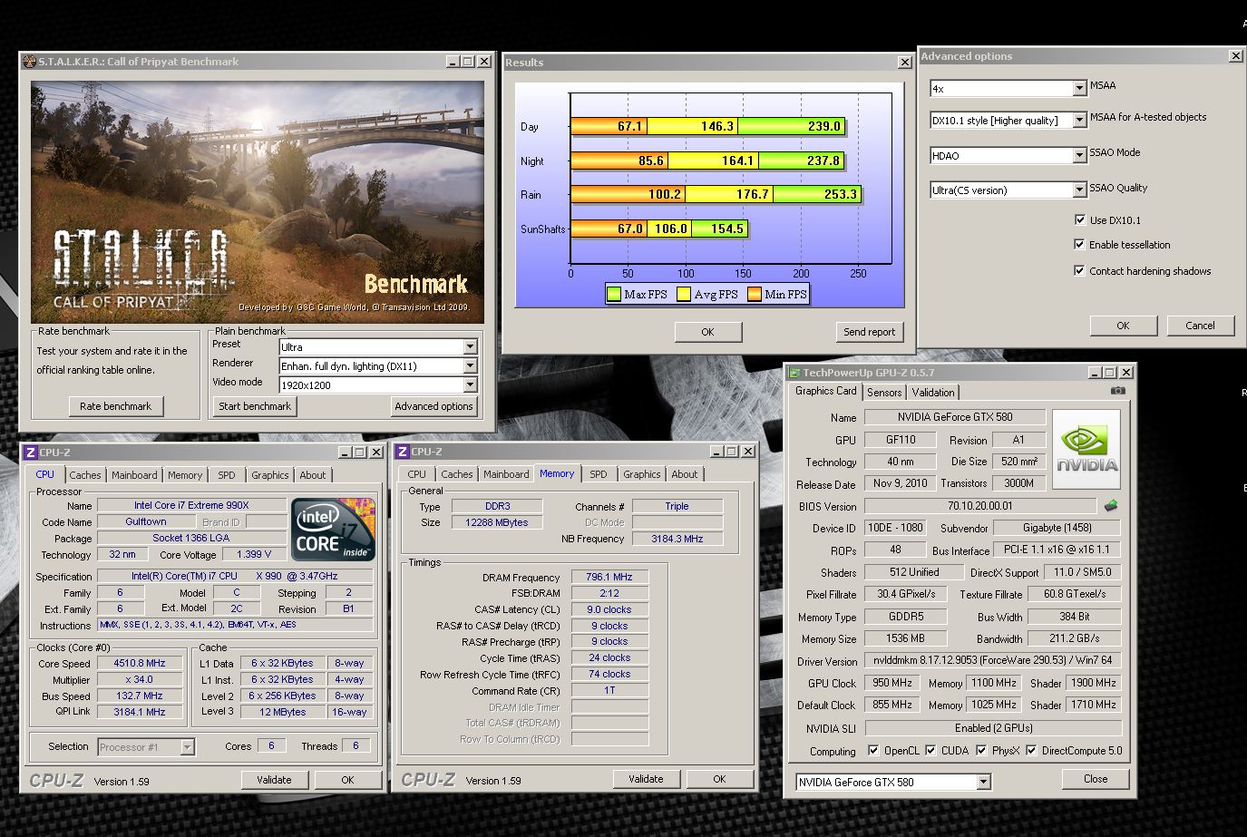Open the Mainboard tab in the CPU-Z CPU window
The height and width of the screenshot is (837, 1247).
[x=134, y=475]
